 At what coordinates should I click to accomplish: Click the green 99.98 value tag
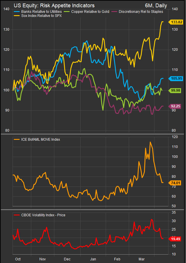click(176, 91)
